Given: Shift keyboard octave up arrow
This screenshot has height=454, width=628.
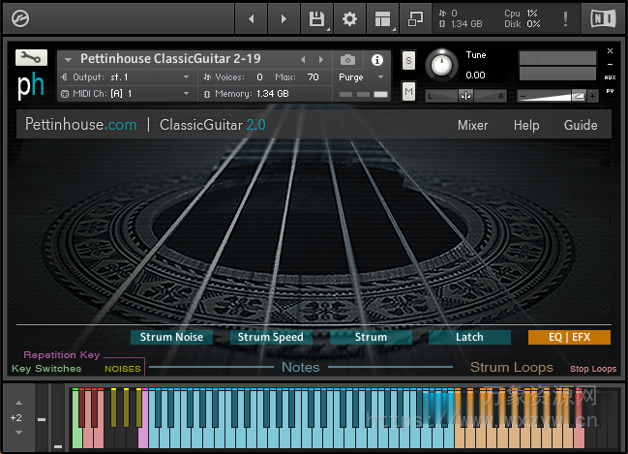Looking at the screenshot, I should pyautogui.click(x=18, y=403).
